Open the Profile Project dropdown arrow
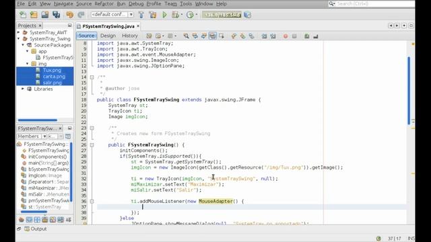Screen dimensions: 431x242 tap(197, 15)
